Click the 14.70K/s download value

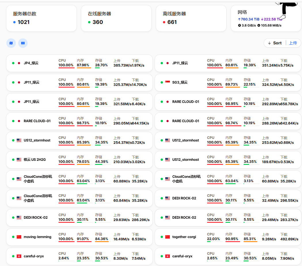pos(139,85)
